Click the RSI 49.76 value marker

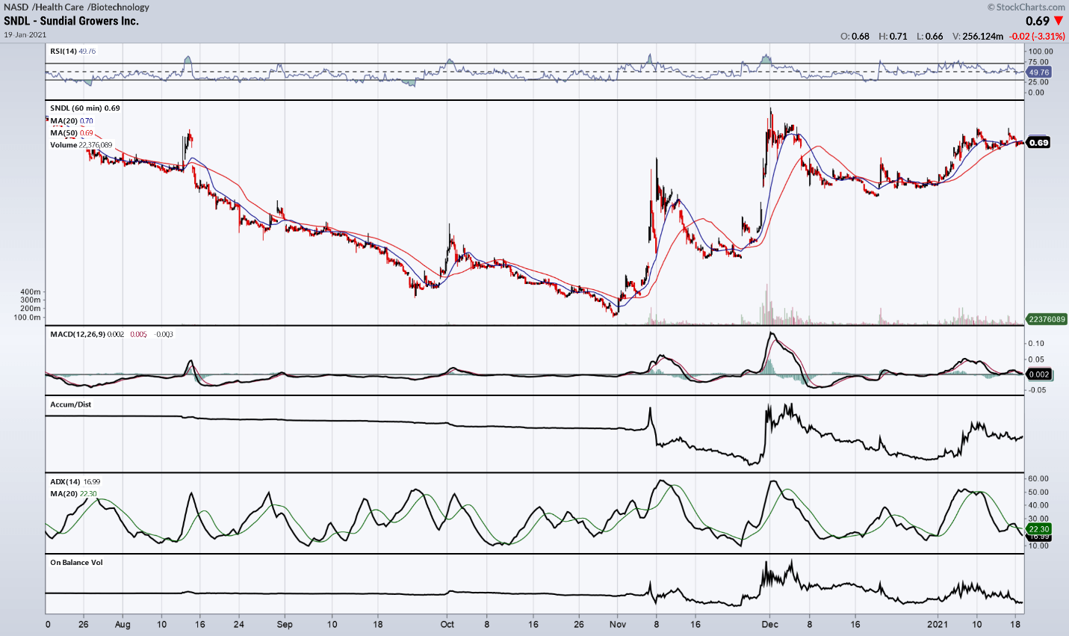(1038, 74)
